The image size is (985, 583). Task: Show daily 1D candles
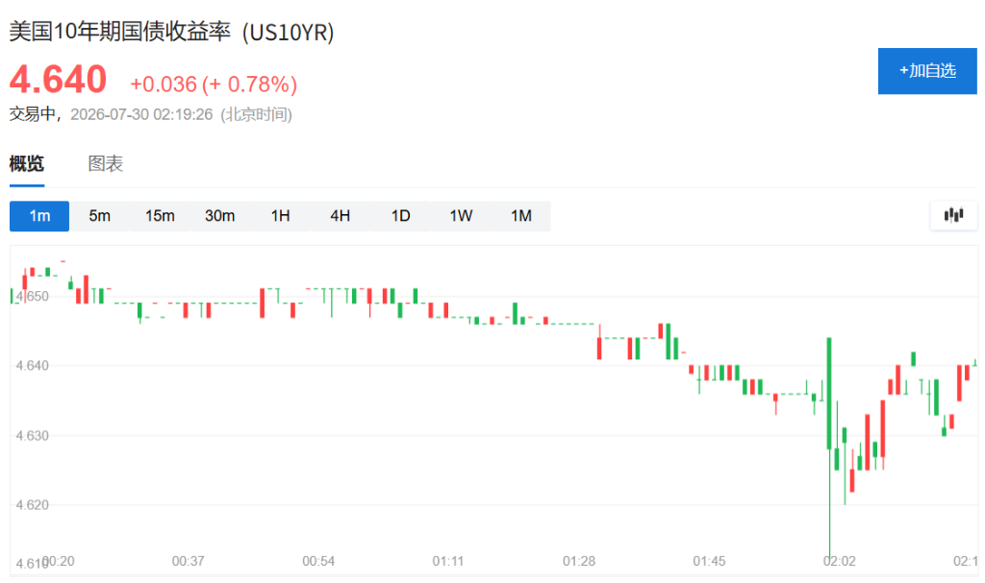(x=401, y=216)
